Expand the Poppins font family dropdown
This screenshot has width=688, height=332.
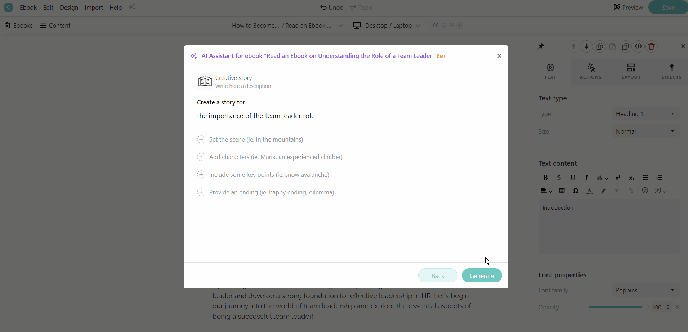645,290
